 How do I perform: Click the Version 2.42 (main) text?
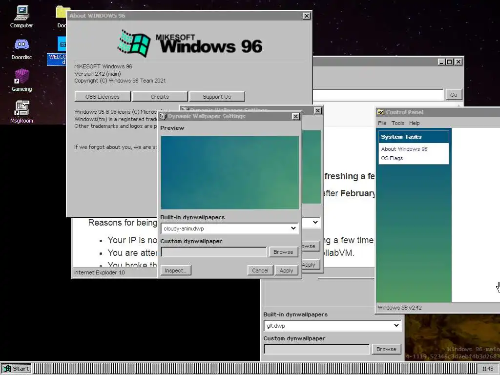coord(98,74)
